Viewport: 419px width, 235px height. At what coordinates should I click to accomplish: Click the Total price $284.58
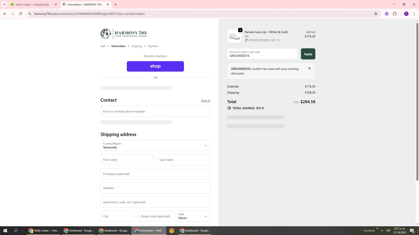308,102
